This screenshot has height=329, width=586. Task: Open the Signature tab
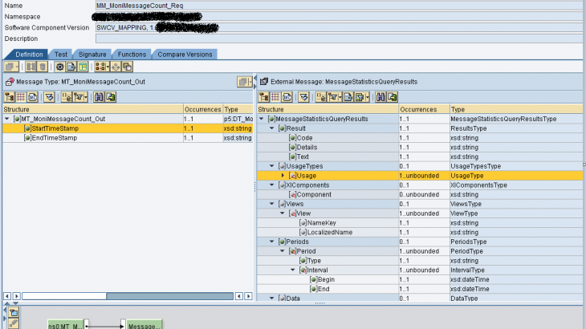click(x=92, y=54)
